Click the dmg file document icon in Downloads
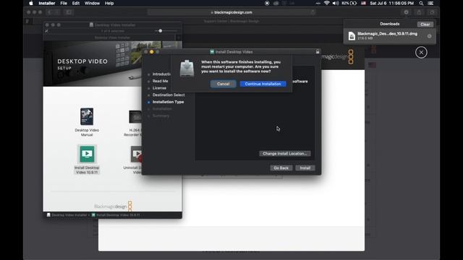 click(352, 36)
